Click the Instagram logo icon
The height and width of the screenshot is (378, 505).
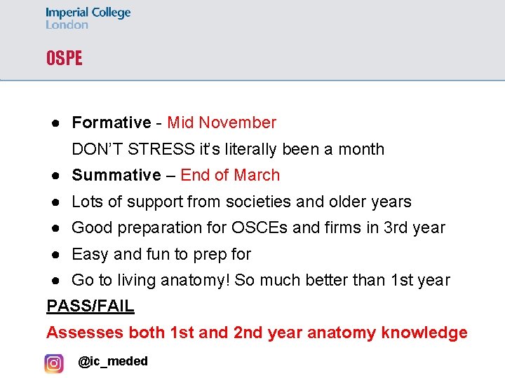[54, 363]
